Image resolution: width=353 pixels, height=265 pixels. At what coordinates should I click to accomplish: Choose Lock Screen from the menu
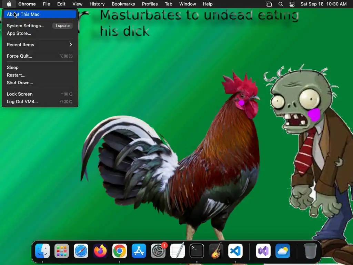pos(40,94)
